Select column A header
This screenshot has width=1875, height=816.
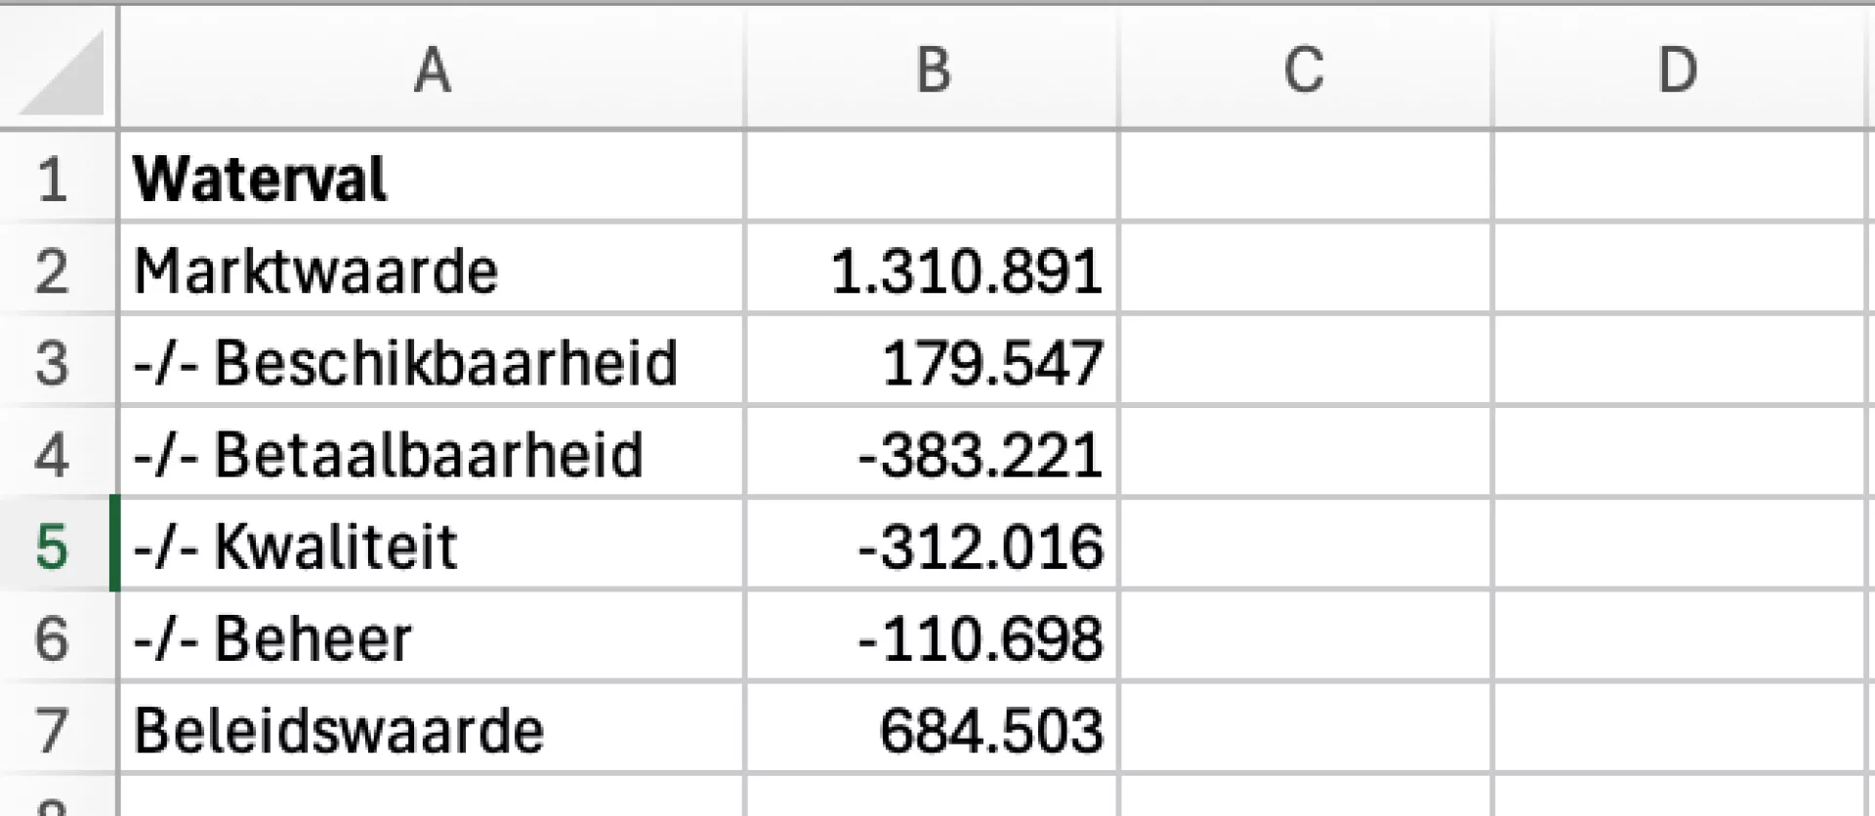pos(431,70)
